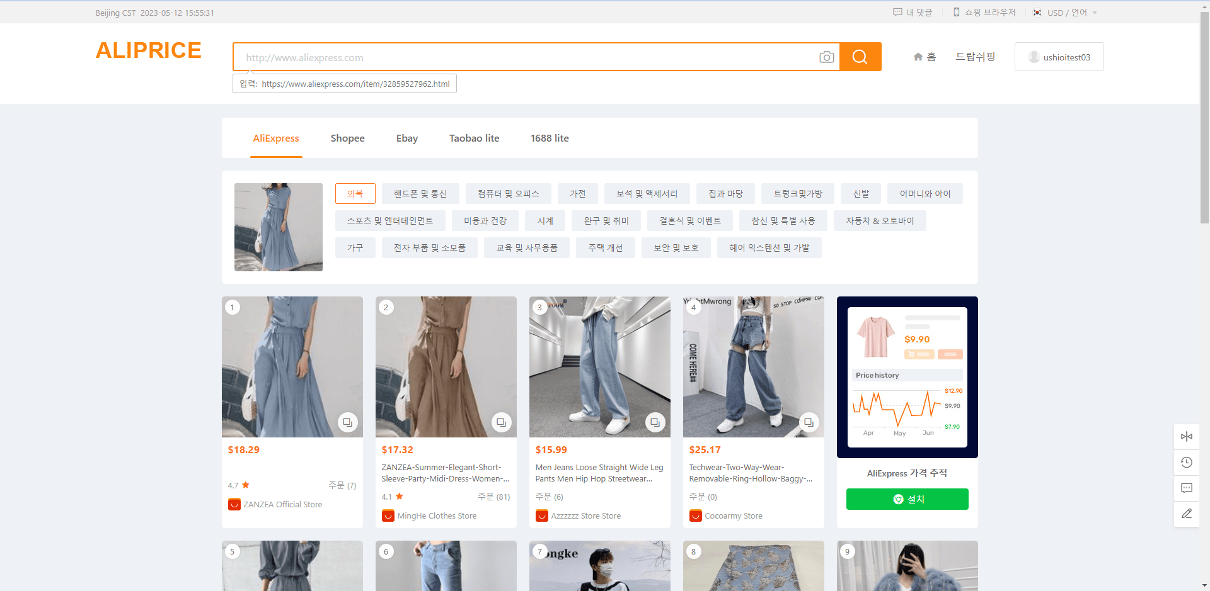Click the orange magnifier search button
Viewport: 1210px width, 591px height.
click(x=860, y=57)
